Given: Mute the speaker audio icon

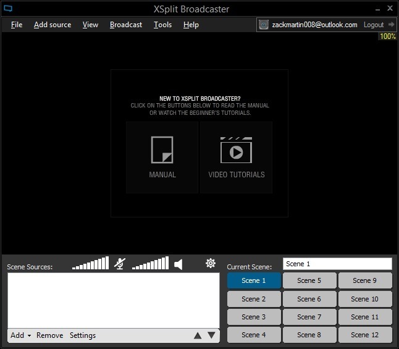Looking at the screenshot, I should point(178,264).
